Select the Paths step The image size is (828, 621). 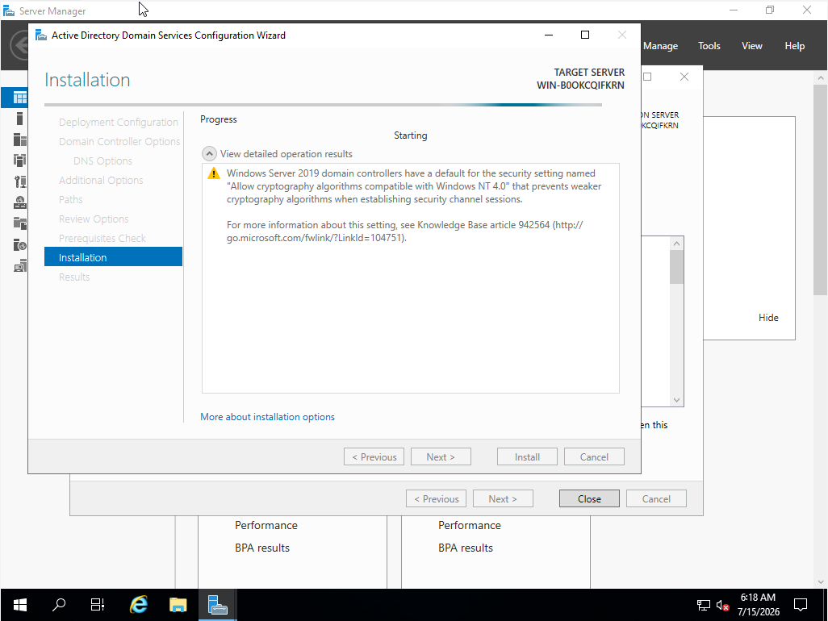coord(71,199)
